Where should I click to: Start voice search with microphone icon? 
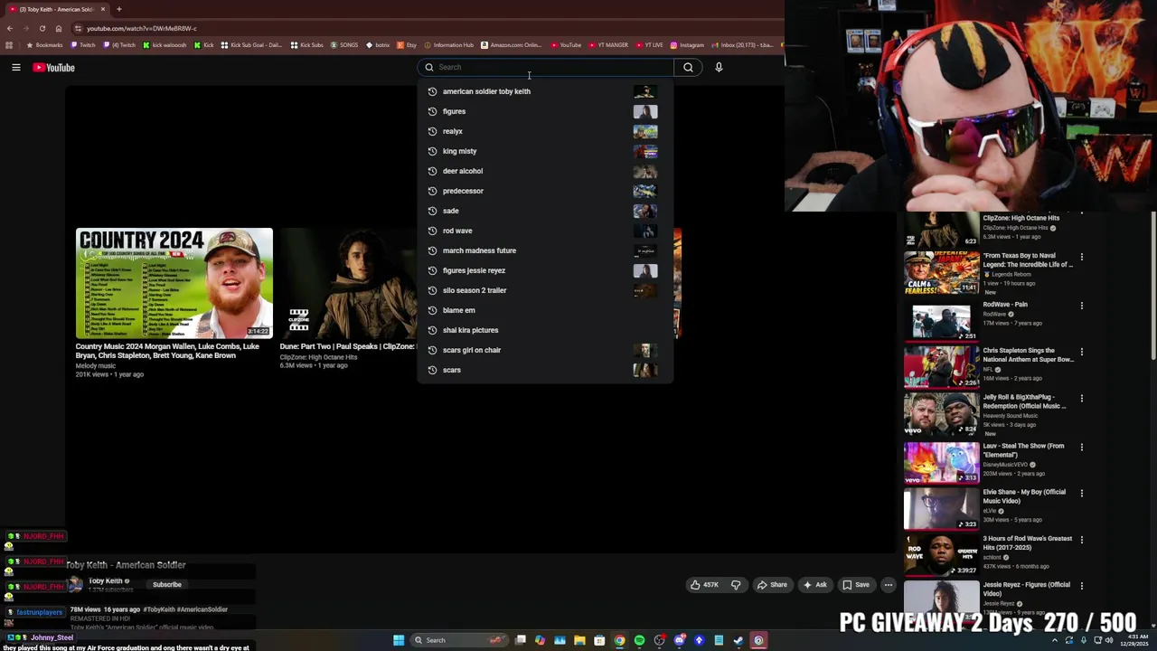(x=719, y=67)
